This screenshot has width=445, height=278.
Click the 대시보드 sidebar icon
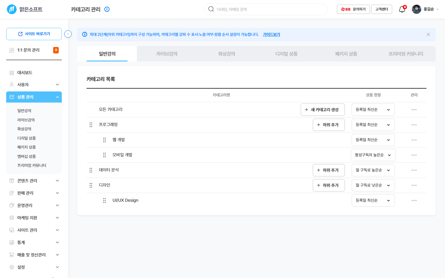pos(12,73)
